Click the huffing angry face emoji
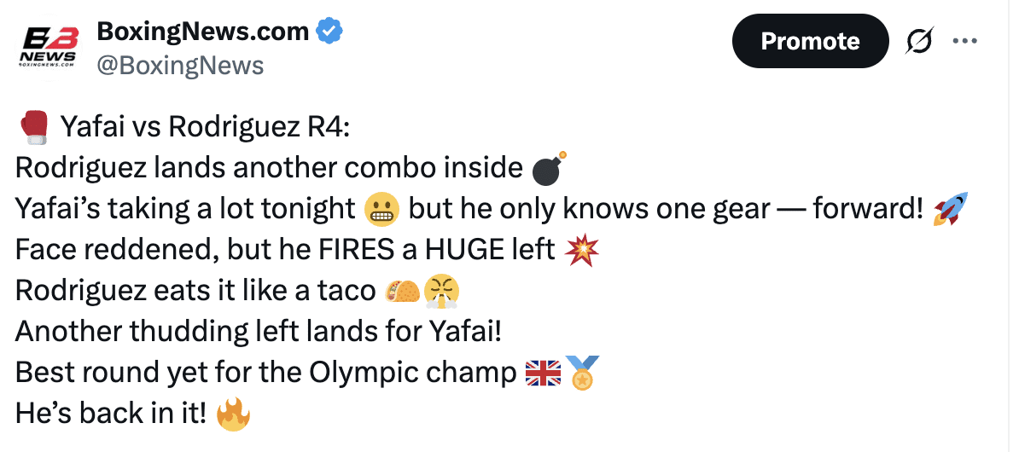Image resolution: width=1019 pixels, height=452 pixels. tap(442, 291)
